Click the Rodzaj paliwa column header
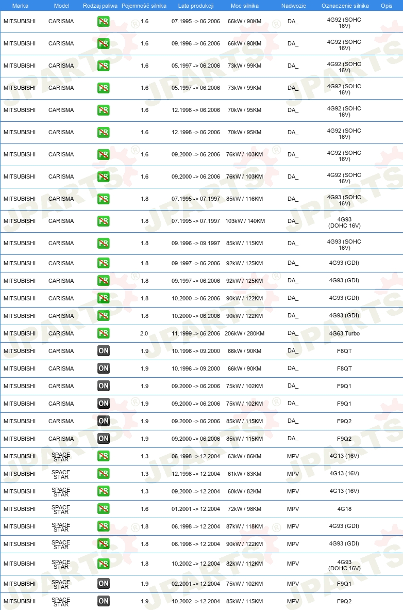403x610 pixels. click(x=100, y=6)
